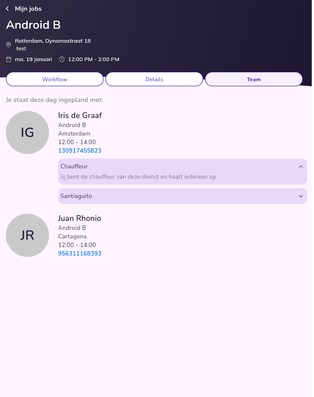Click the location pin icon
The width and height of the screenshot is (314, 397).
pyautogui.click(x=9, y=44)
